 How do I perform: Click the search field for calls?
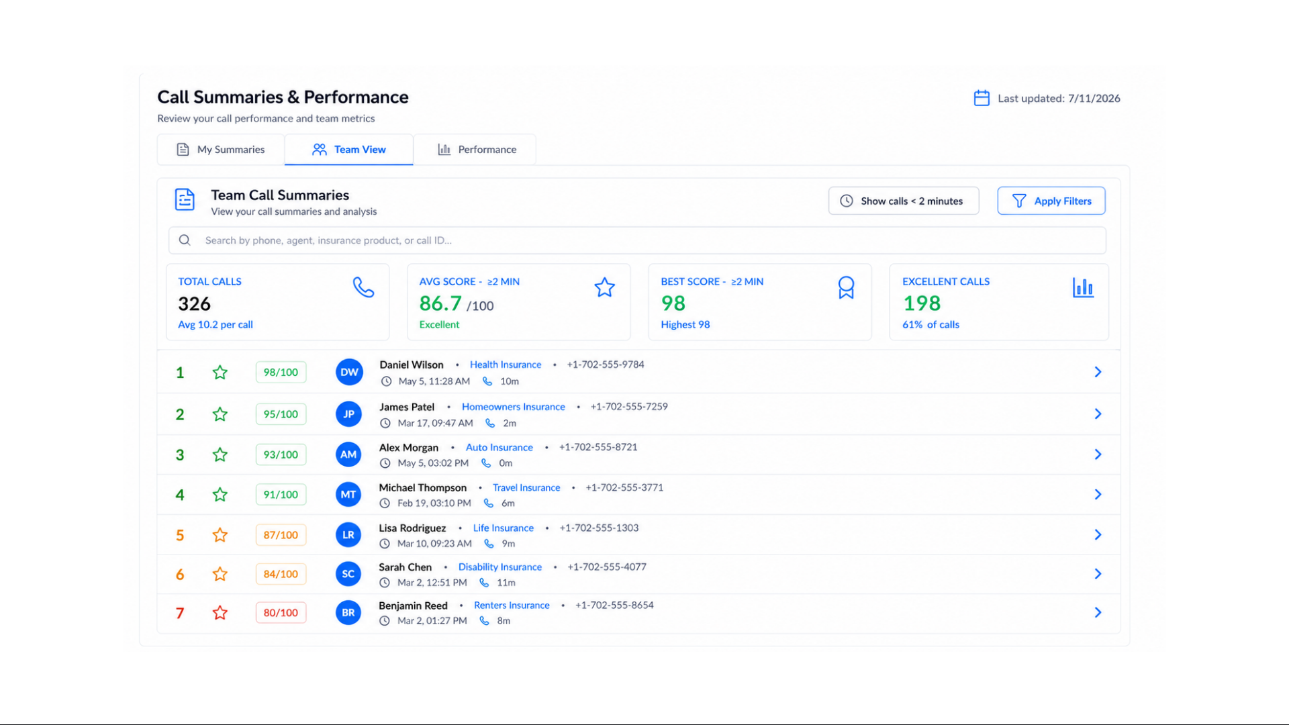tap(637, 240)
